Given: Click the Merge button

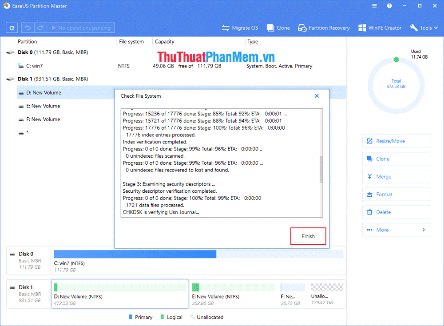Looking at the screenshot, I should (x=396, y=176).
